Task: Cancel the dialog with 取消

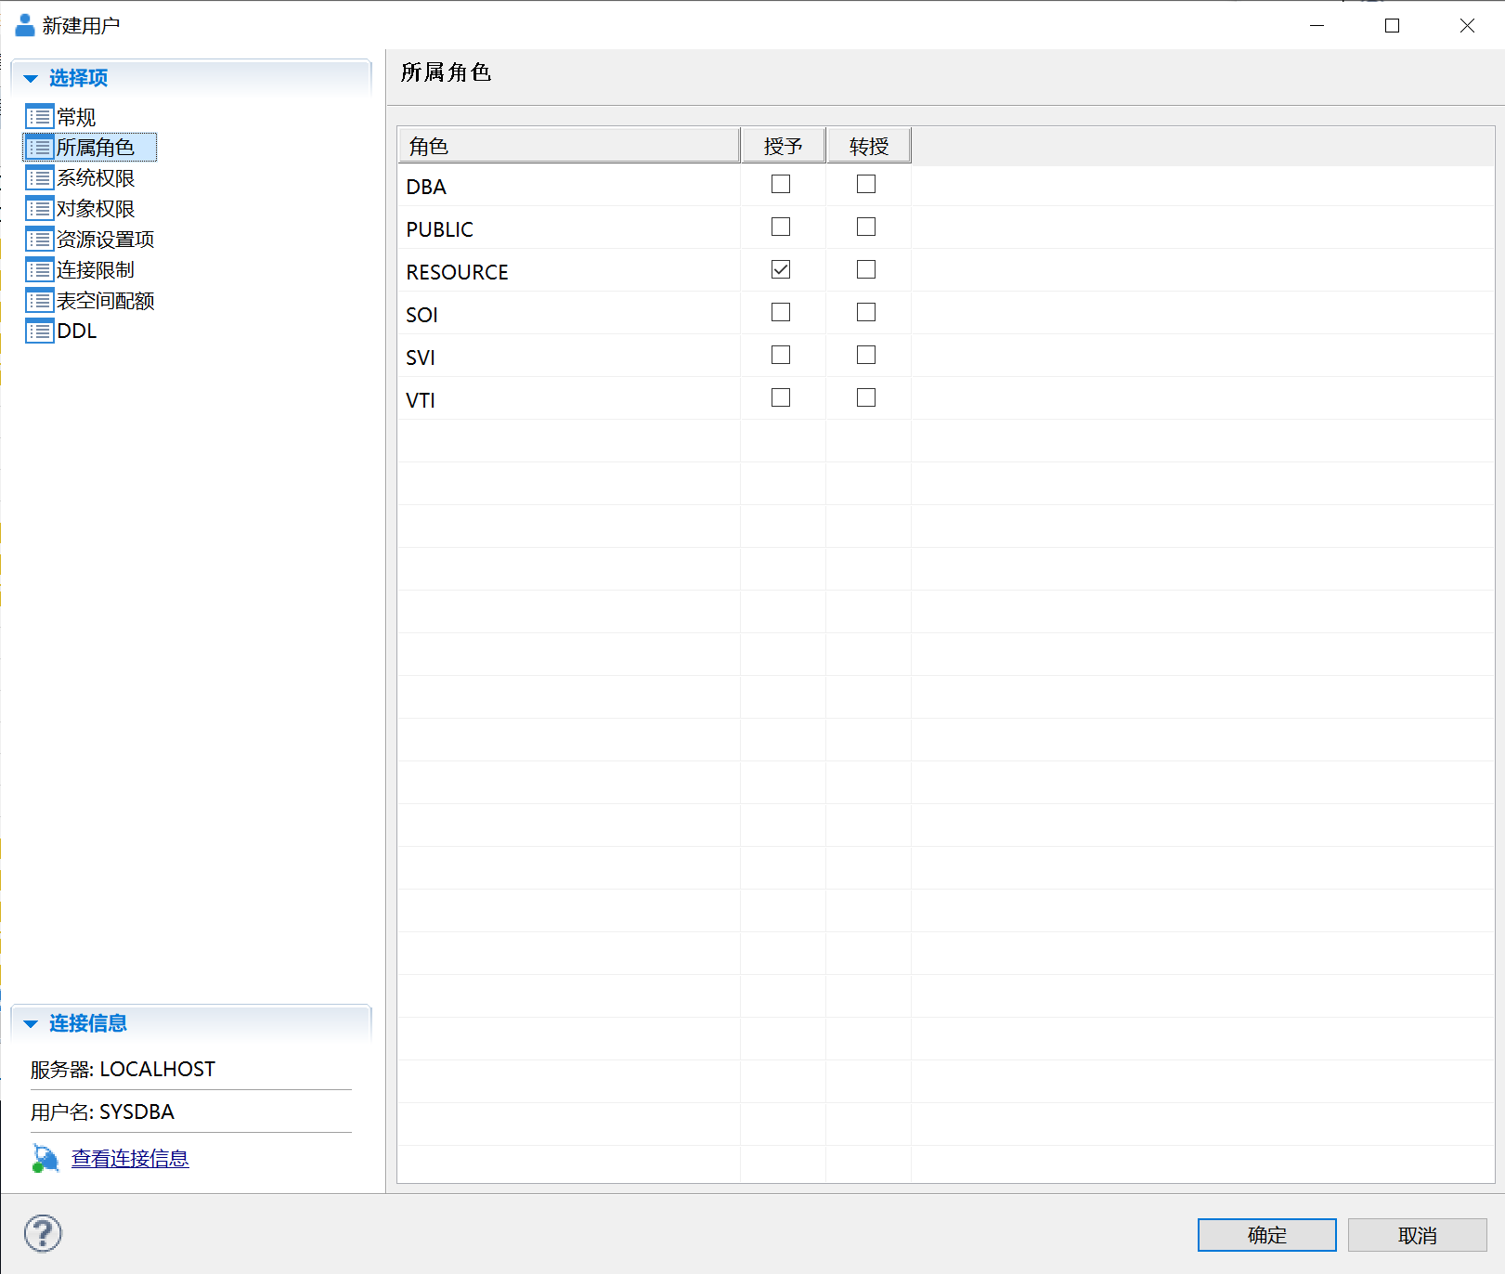Action: click(x=1418, y=1235)
